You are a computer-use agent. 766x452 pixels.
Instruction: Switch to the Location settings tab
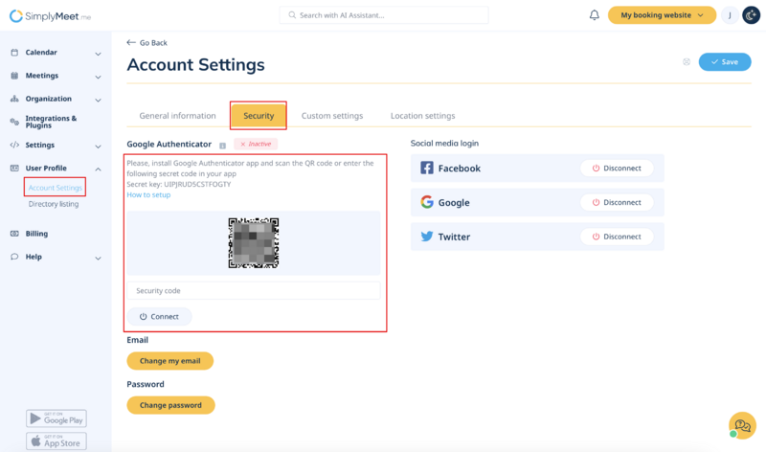pos(422,116)
